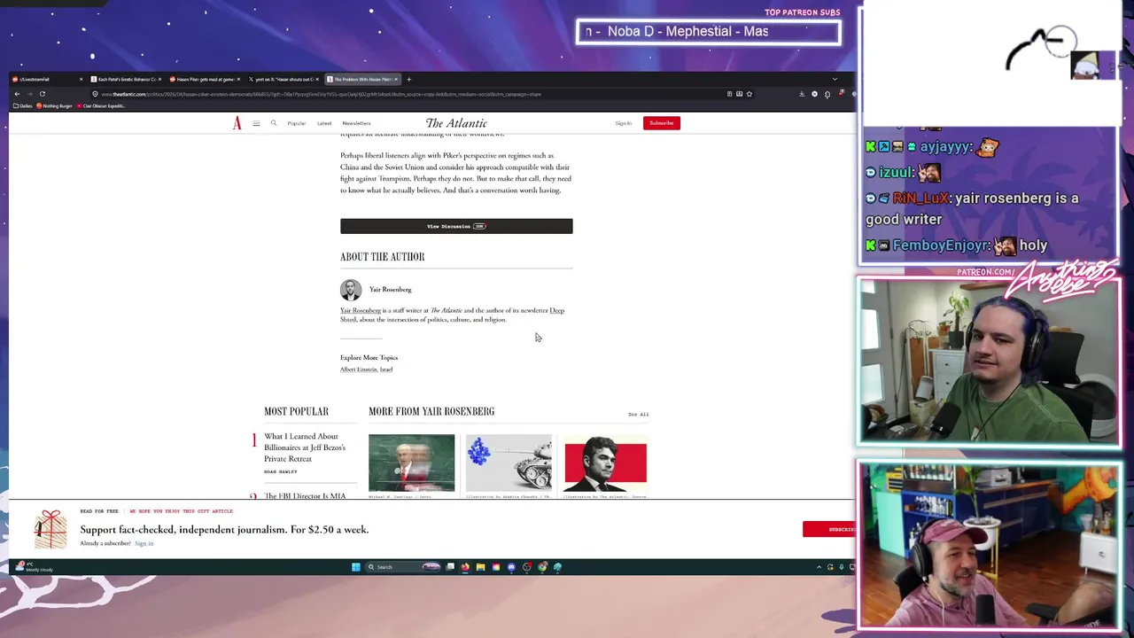Click the downloads icon in browser toolbar
The image size is (1134, 638).
802,94
